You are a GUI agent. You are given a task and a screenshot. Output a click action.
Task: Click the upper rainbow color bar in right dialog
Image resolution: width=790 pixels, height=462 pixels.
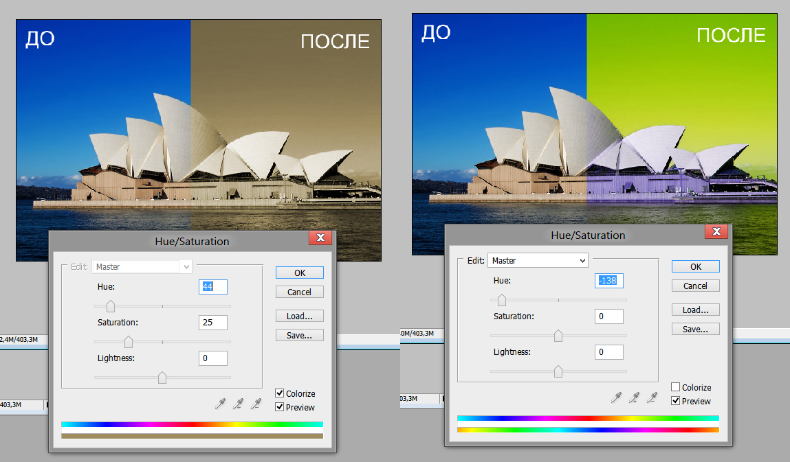[588, 418]
